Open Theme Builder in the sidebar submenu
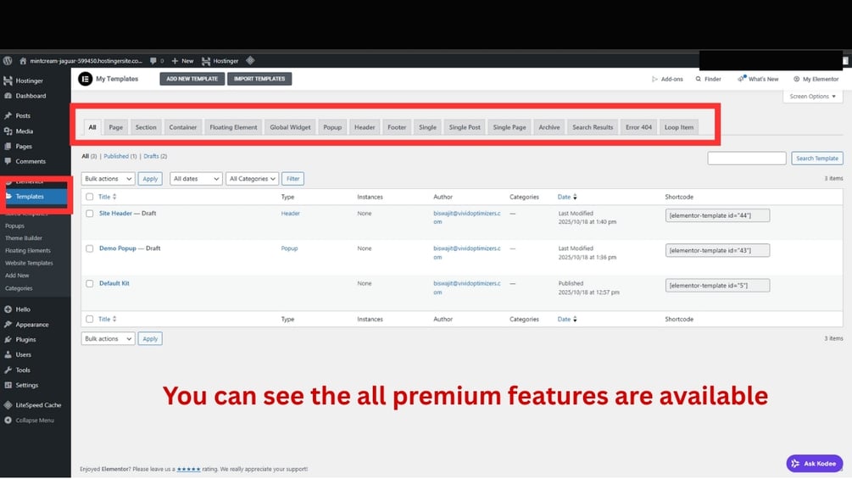This screenshot has height=479, width=852. pyautogui.click(x=24, y=238)
